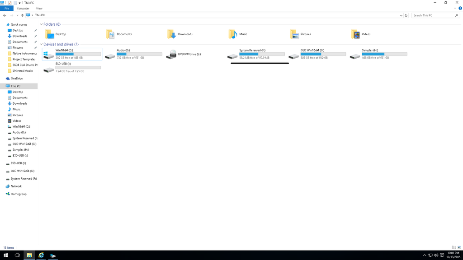Select Homegroup in the navigation pane
This screenshot has width=463, height=260.
19,194
